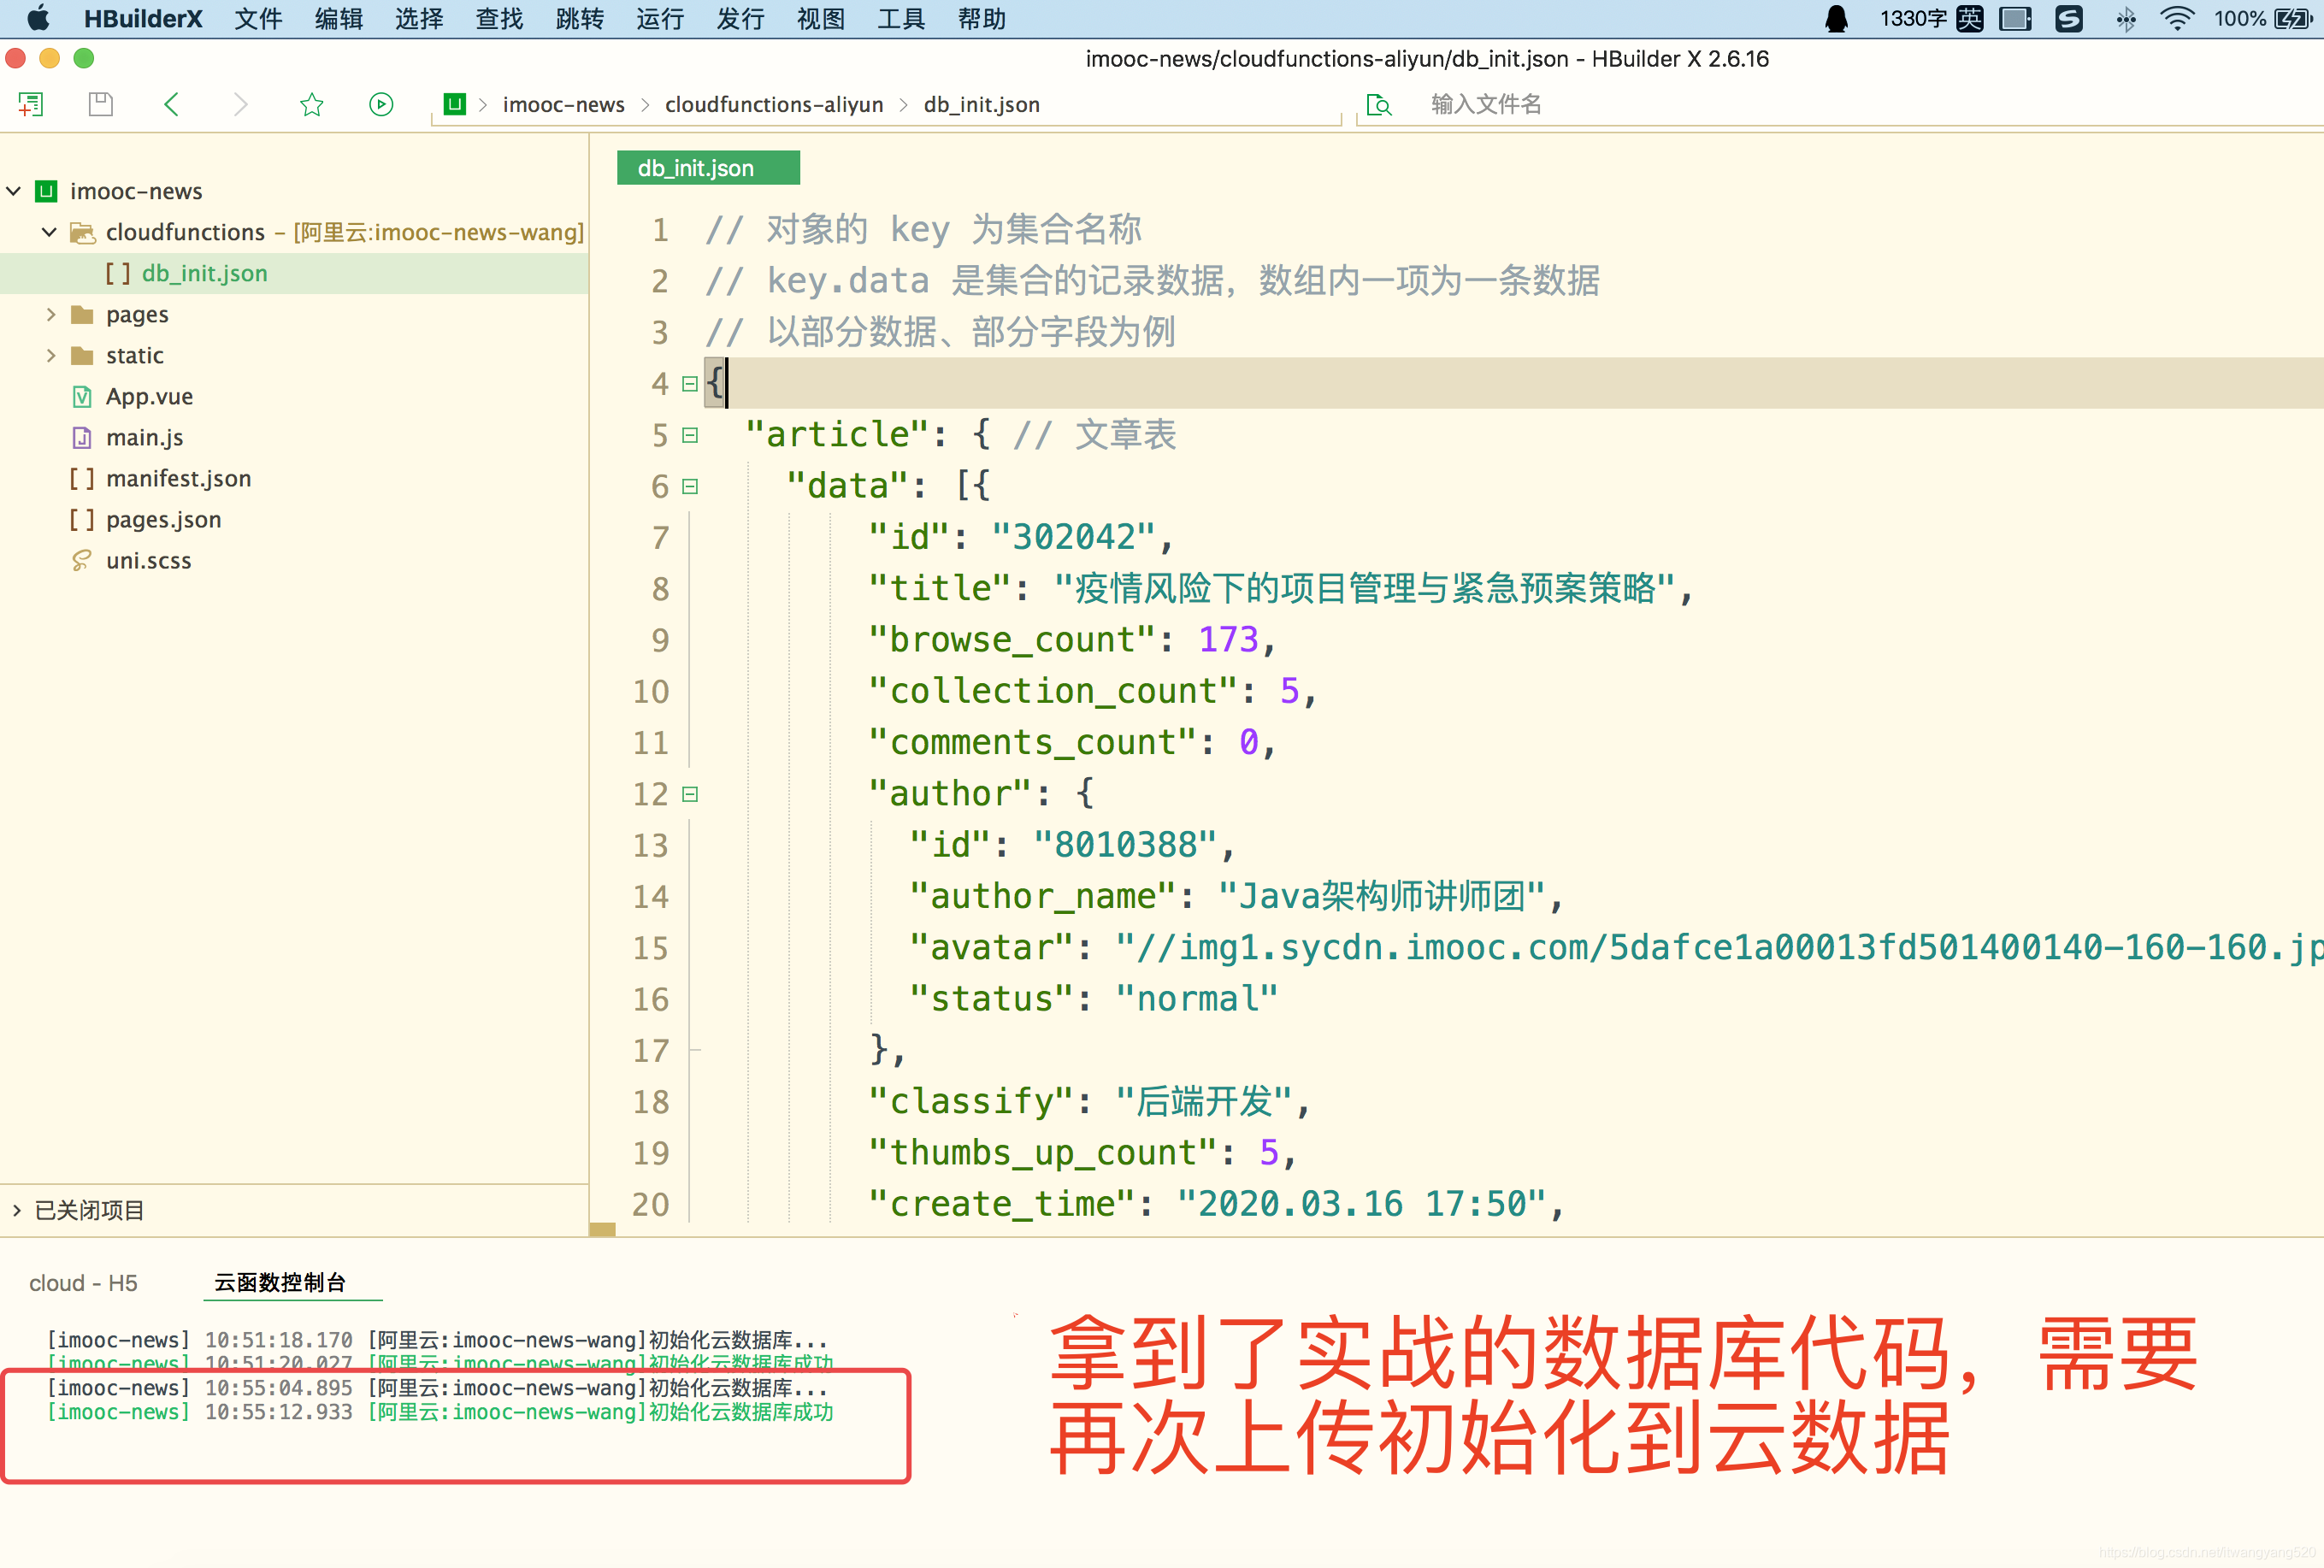The height and width of the screenshot is (1568, 2324).
Task: Open the 发行 menu
Action: pyautogui.click(x=740, y=18)
